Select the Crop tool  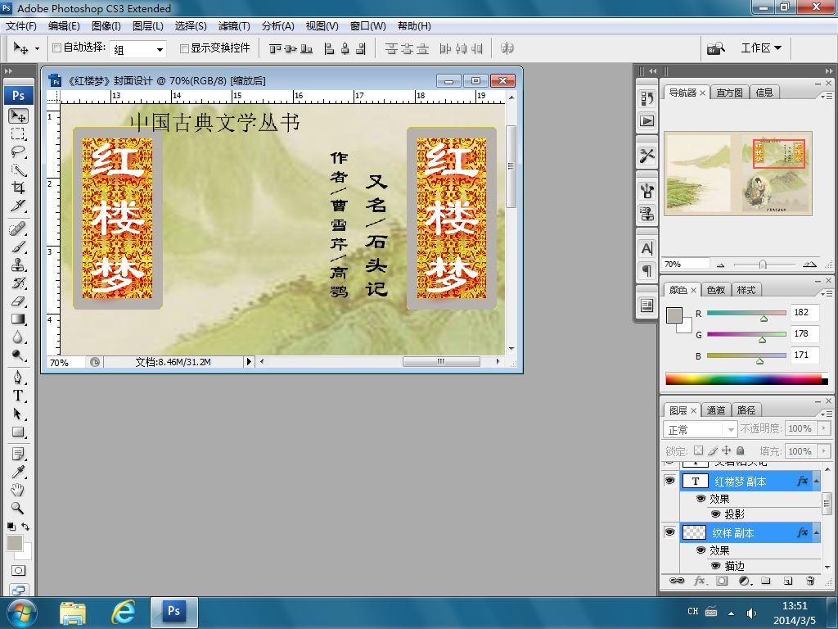18,188
